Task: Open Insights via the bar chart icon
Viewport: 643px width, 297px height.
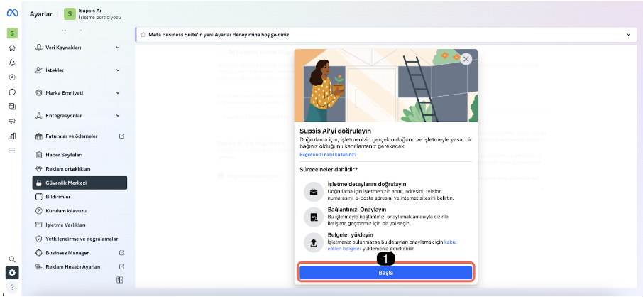Action: 12,136
